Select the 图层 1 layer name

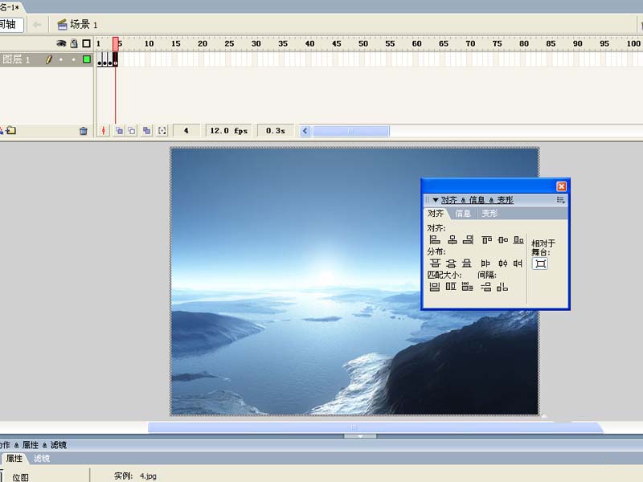16,59
